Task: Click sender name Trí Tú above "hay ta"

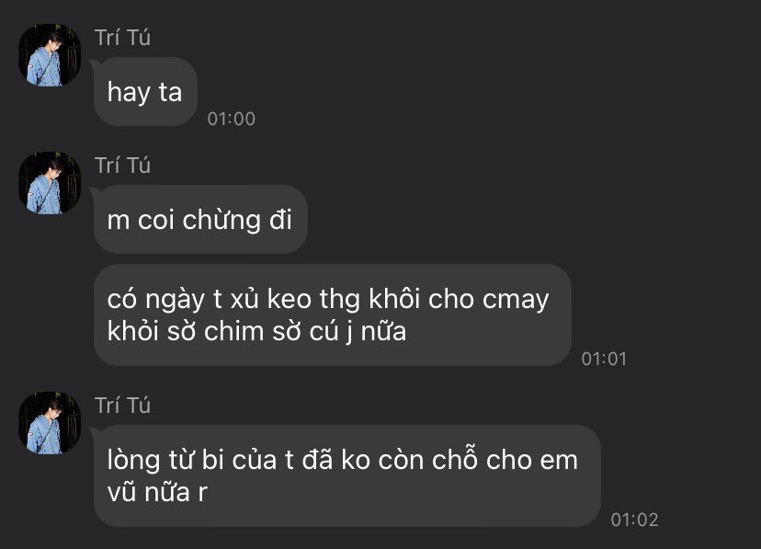Action: [x=123, y=38]
